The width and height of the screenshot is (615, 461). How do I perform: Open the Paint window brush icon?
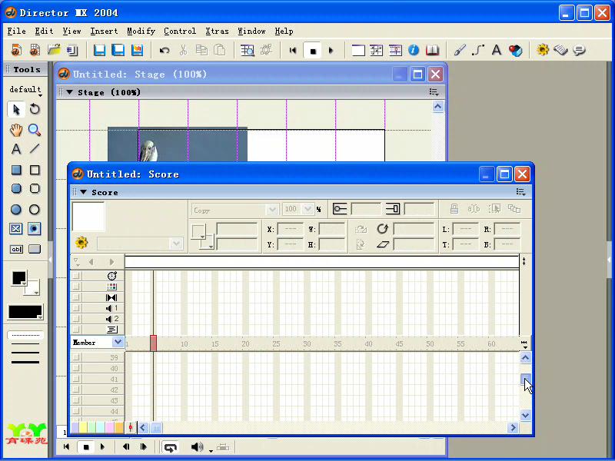tap(460, 50)
